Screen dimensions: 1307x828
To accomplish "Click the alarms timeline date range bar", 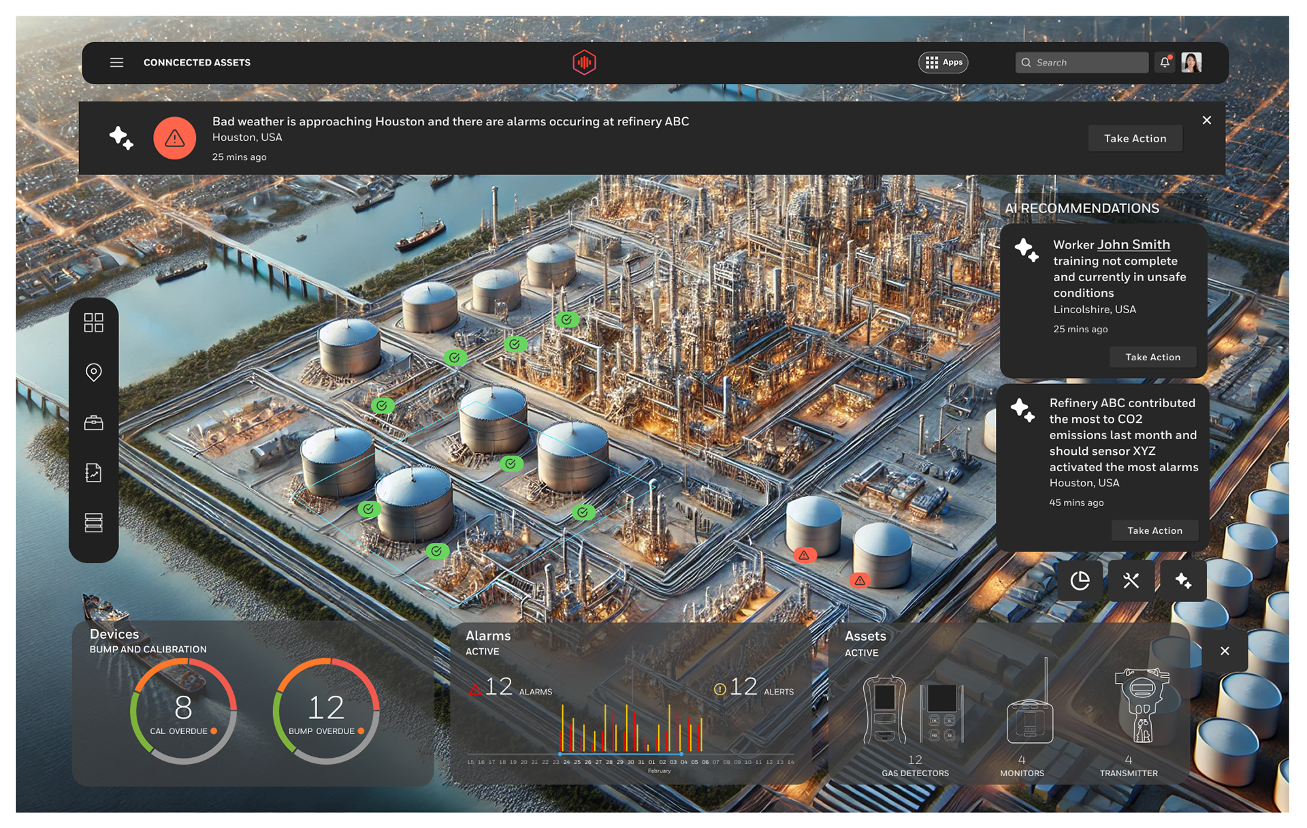I will coord(620,754).
